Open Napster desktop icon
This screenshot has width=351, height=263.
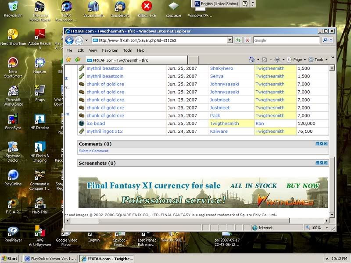pos(40,65)
